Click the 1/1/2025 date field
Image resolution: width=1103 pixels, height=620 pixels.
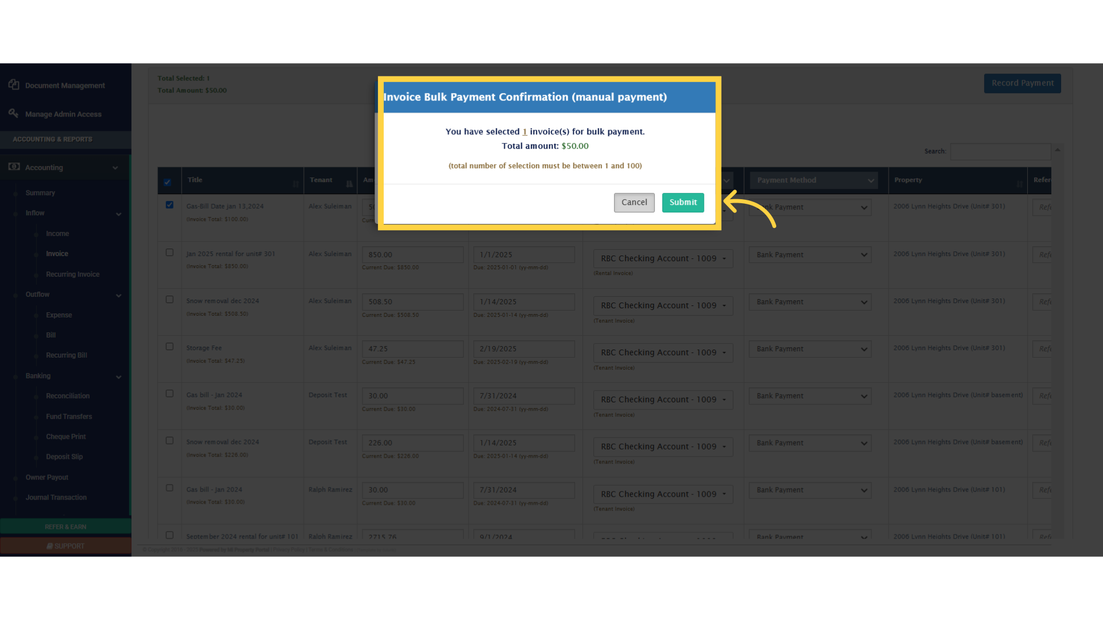(524, 255)
